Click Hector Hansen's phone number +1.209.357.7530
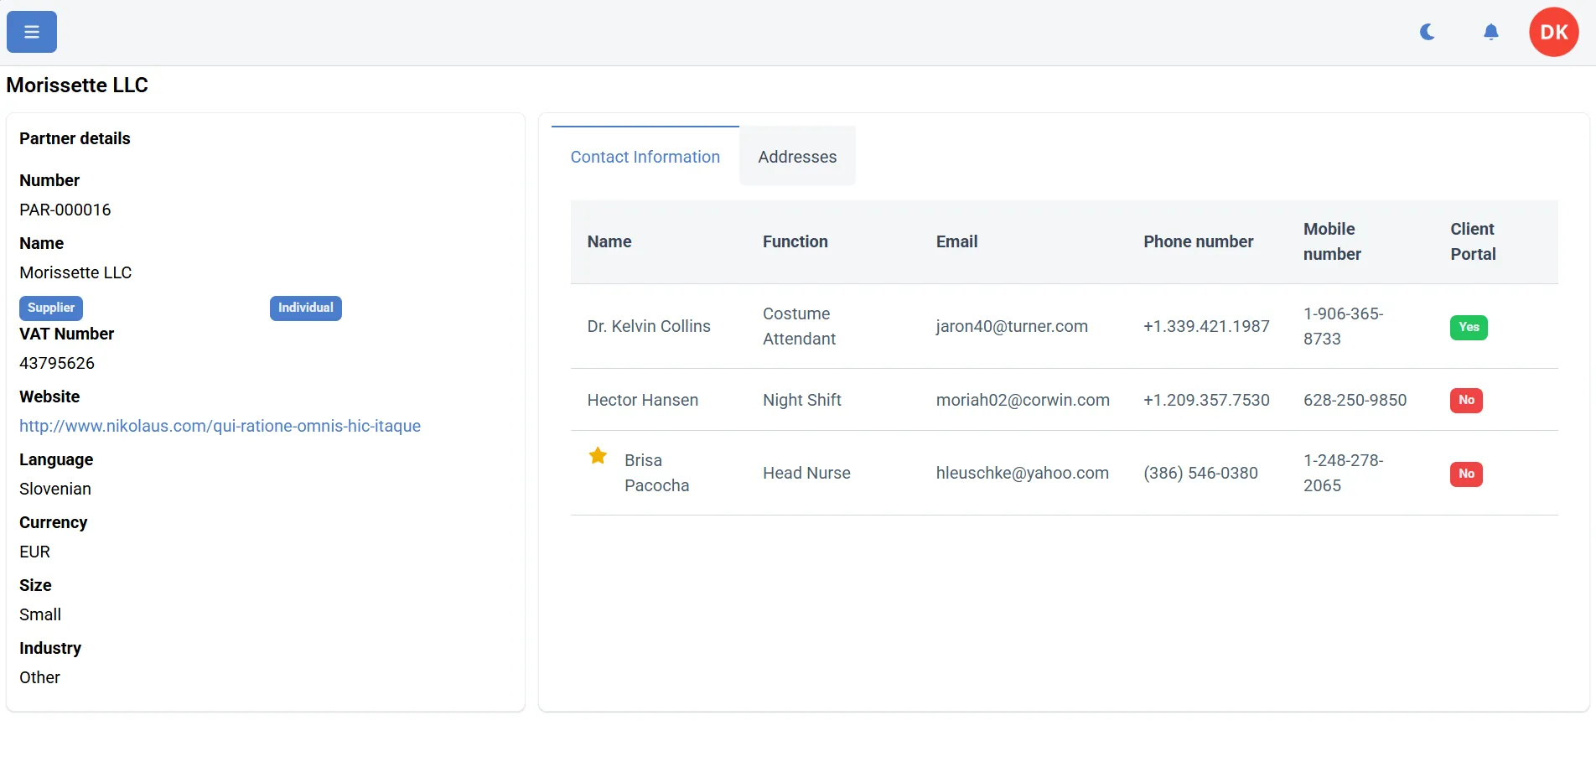The height and width of the screenshot is (767, 1596). [x=1206, y=400]
